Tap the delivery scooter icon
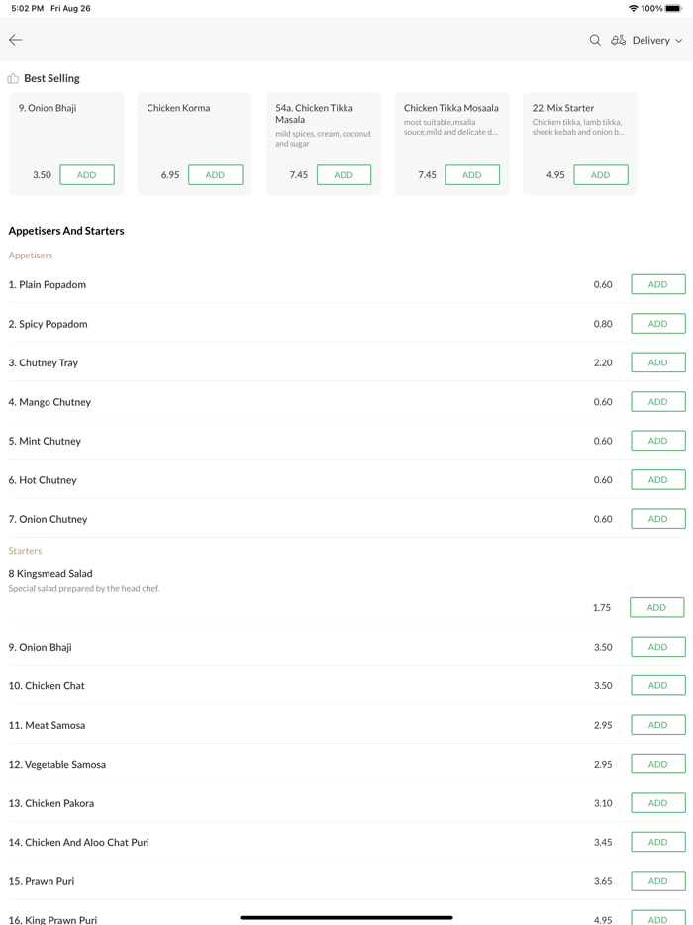 (x=618, y=40)
